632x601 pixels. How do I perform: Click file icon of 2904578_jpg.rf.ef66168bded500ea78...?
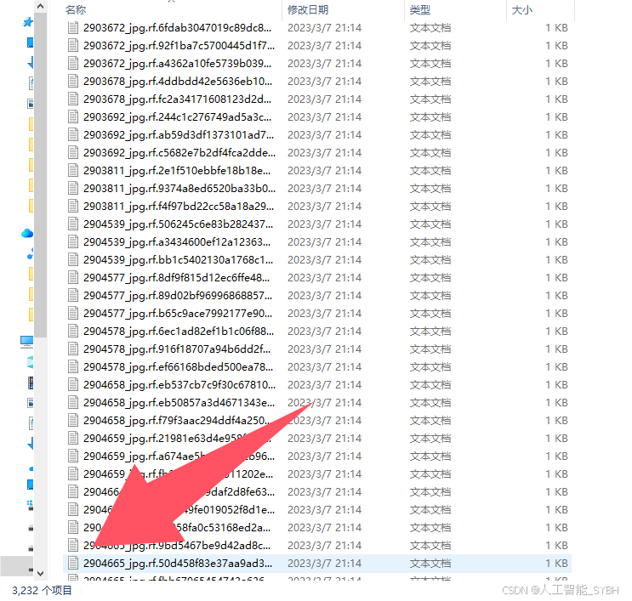73,367
